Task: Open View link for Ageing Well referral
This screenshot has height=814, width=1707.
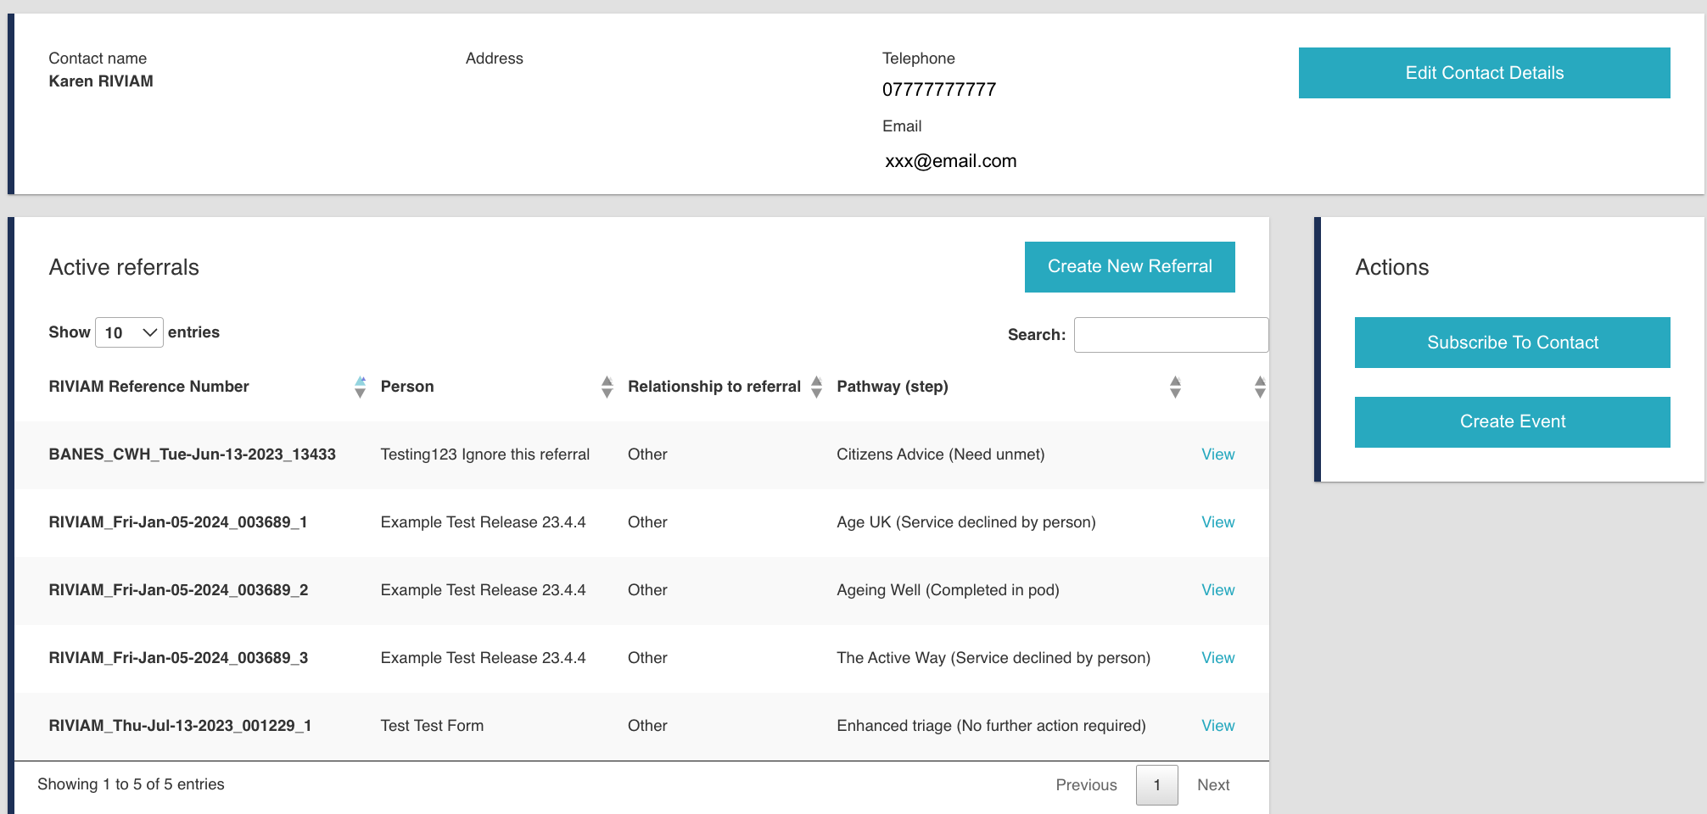Action: click(1217, 590)
